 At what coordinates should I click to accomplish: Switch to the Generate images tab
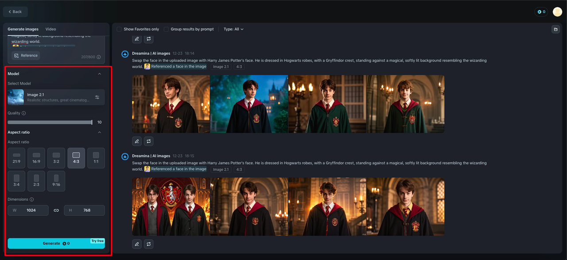pos(23,29)
